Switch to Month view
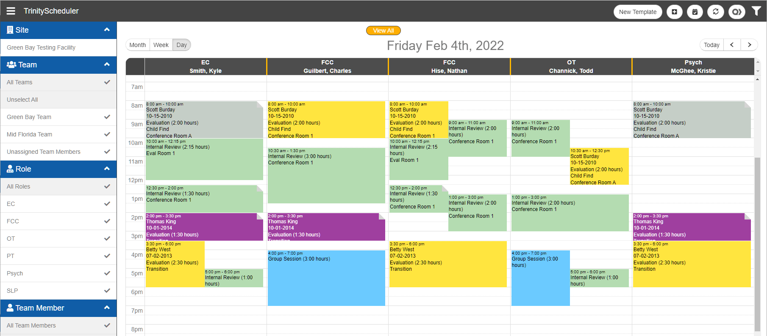Screen dimensions: 767x336 coord(138,45)
